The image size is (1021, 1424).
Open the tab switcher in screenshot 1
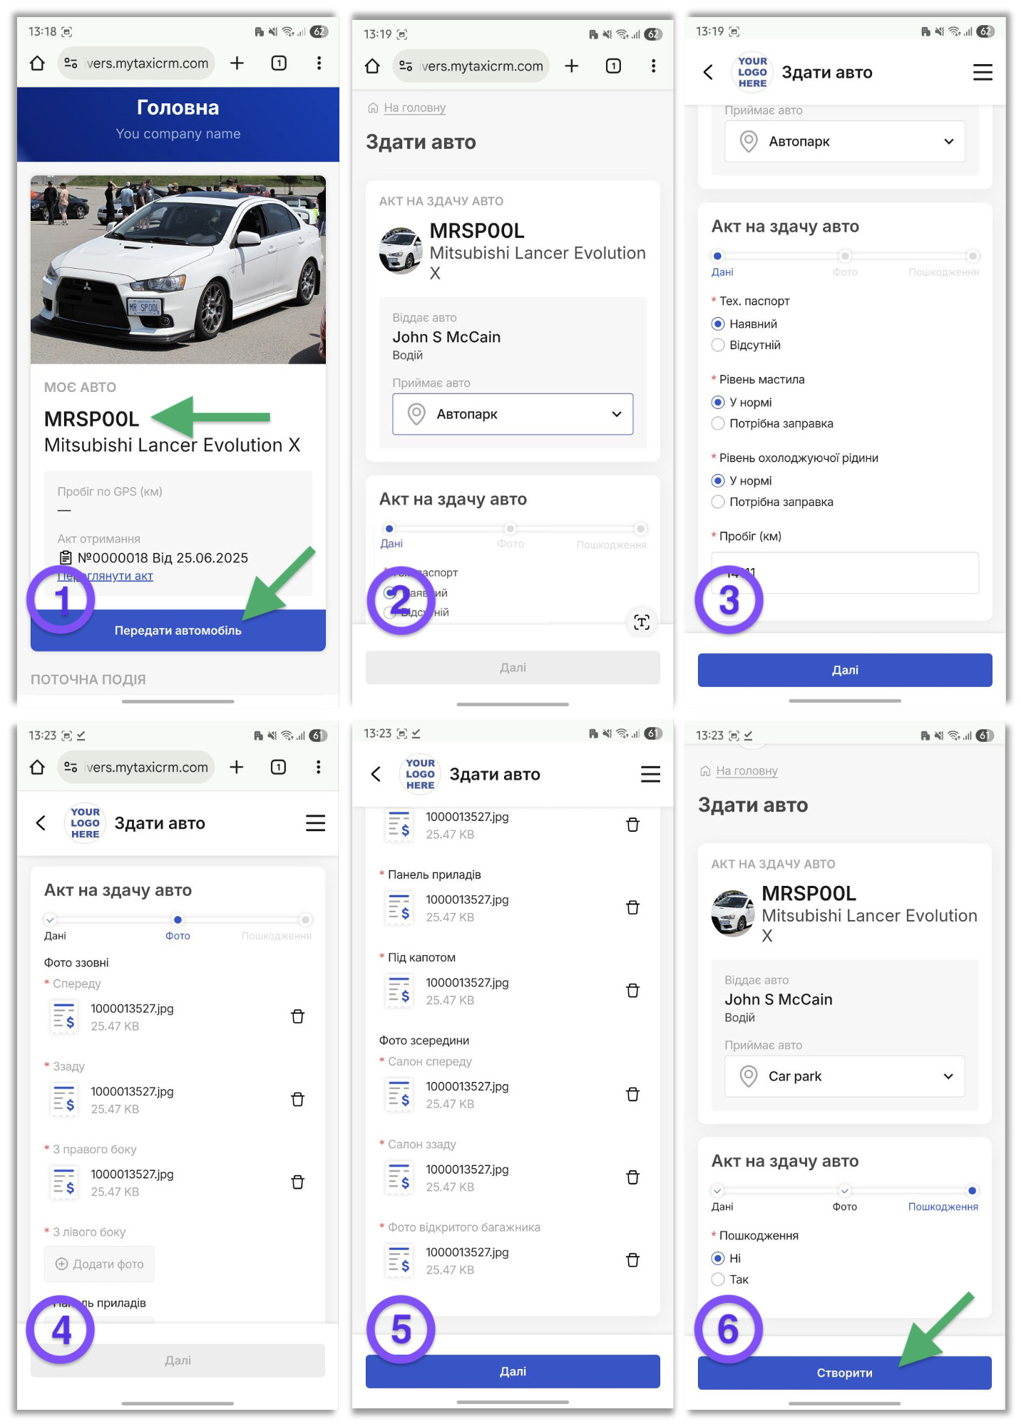click(279, 63)
